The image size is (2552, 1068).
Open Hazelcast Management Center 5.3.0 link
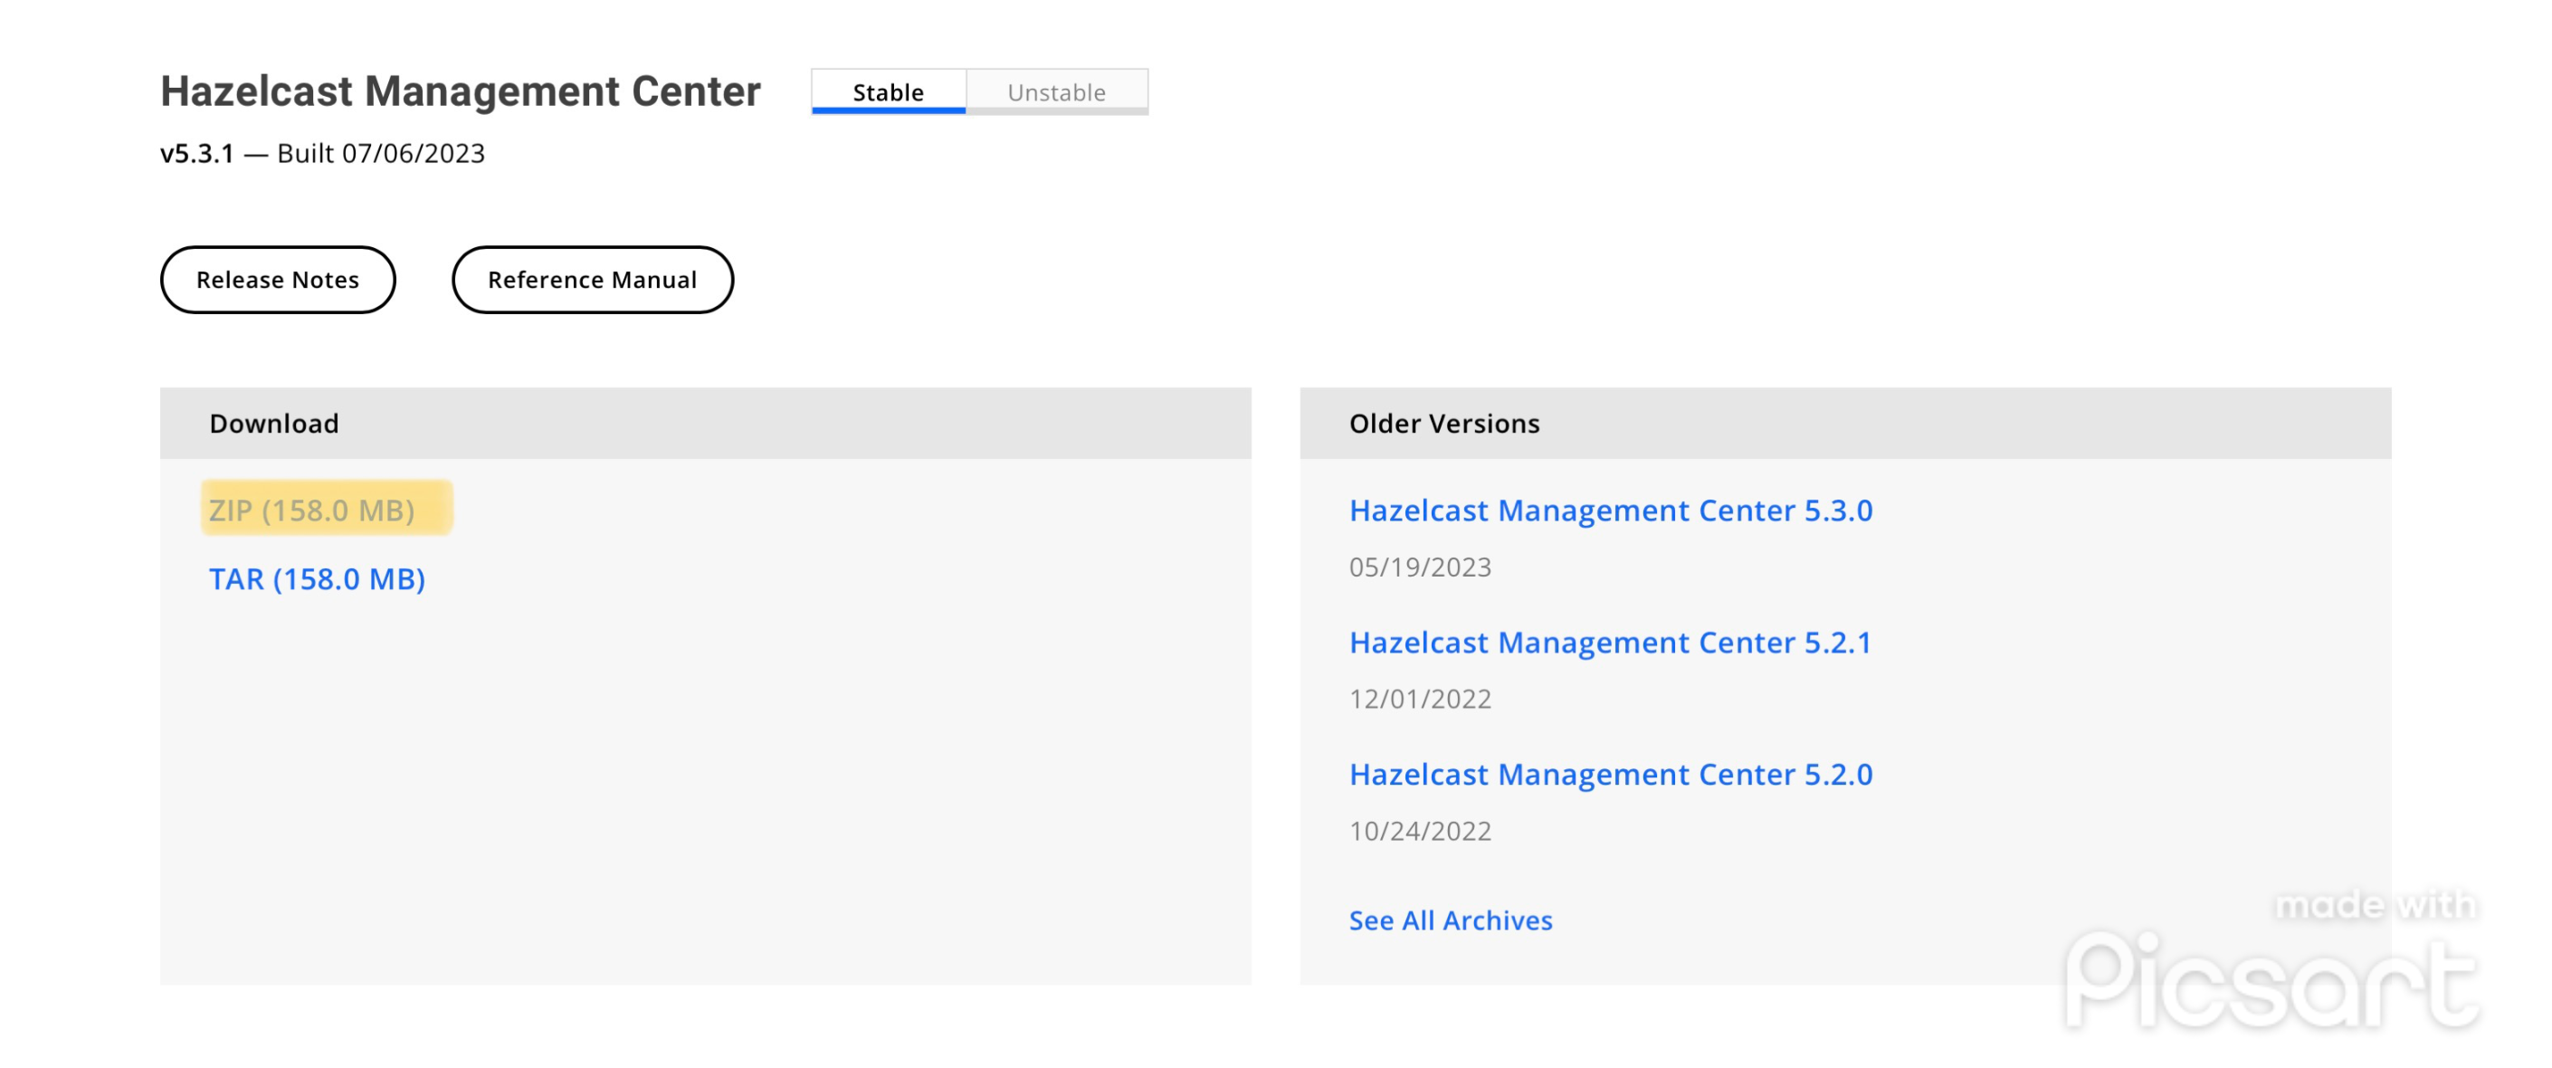1610,510
